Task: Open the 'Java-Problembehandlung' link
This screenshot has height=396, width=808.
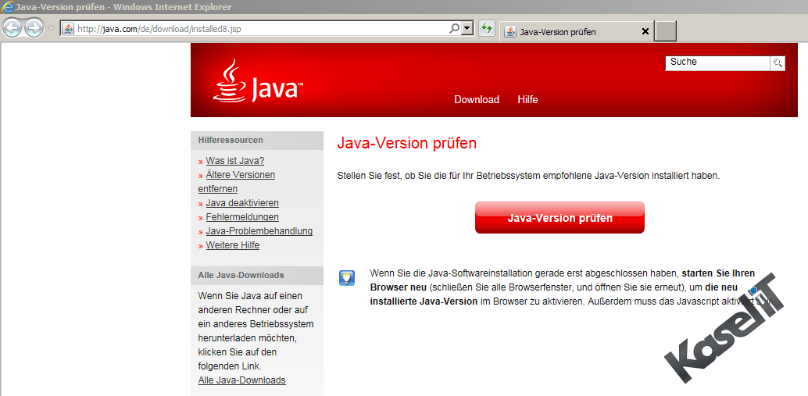Action: (x=259, y=231)
